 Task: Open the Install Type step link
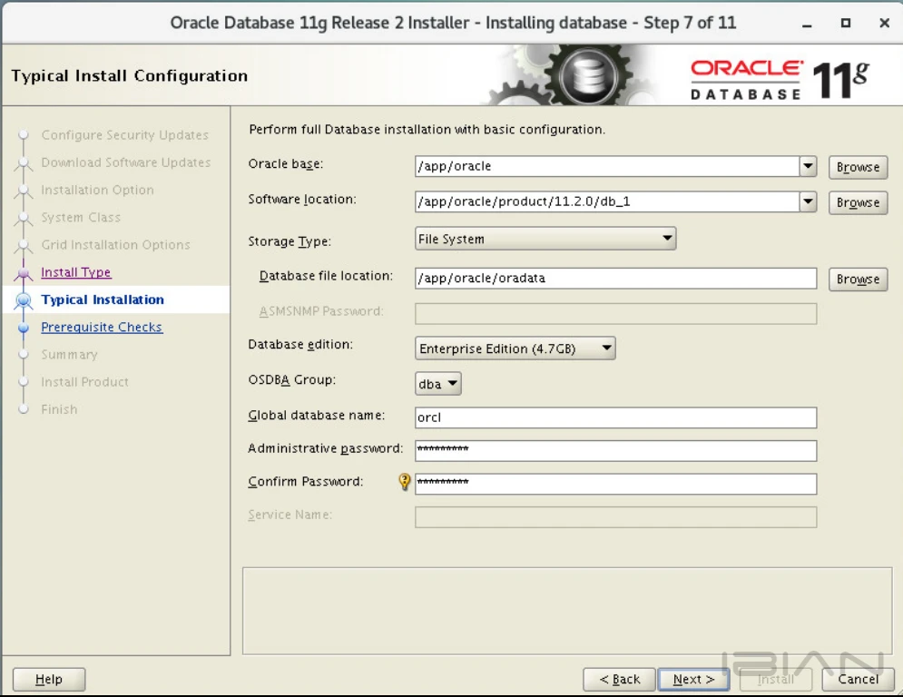76,272
